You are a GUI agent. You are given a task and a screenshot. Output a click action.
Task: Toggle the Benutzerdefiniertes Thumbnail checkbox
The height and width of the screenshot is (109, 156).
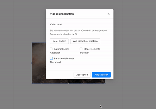[51, 58]
